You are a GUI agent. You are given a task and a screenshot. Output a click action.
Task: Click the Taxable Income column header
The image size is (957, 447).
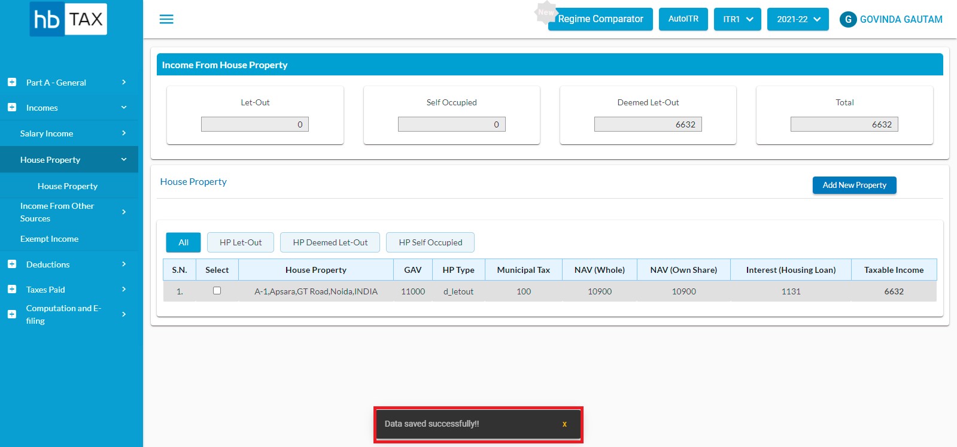tap(894, 270)
